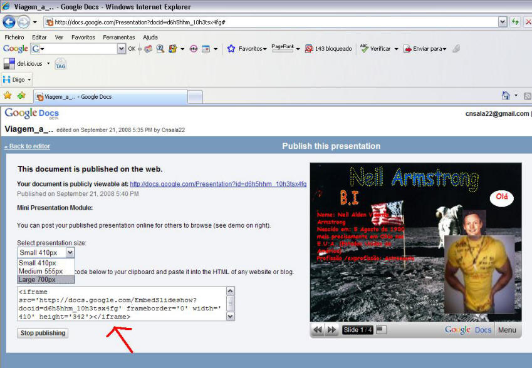Screen dimensions: 532x368
Task: Click the browser Forward arrow
Action: coord(23,22)
